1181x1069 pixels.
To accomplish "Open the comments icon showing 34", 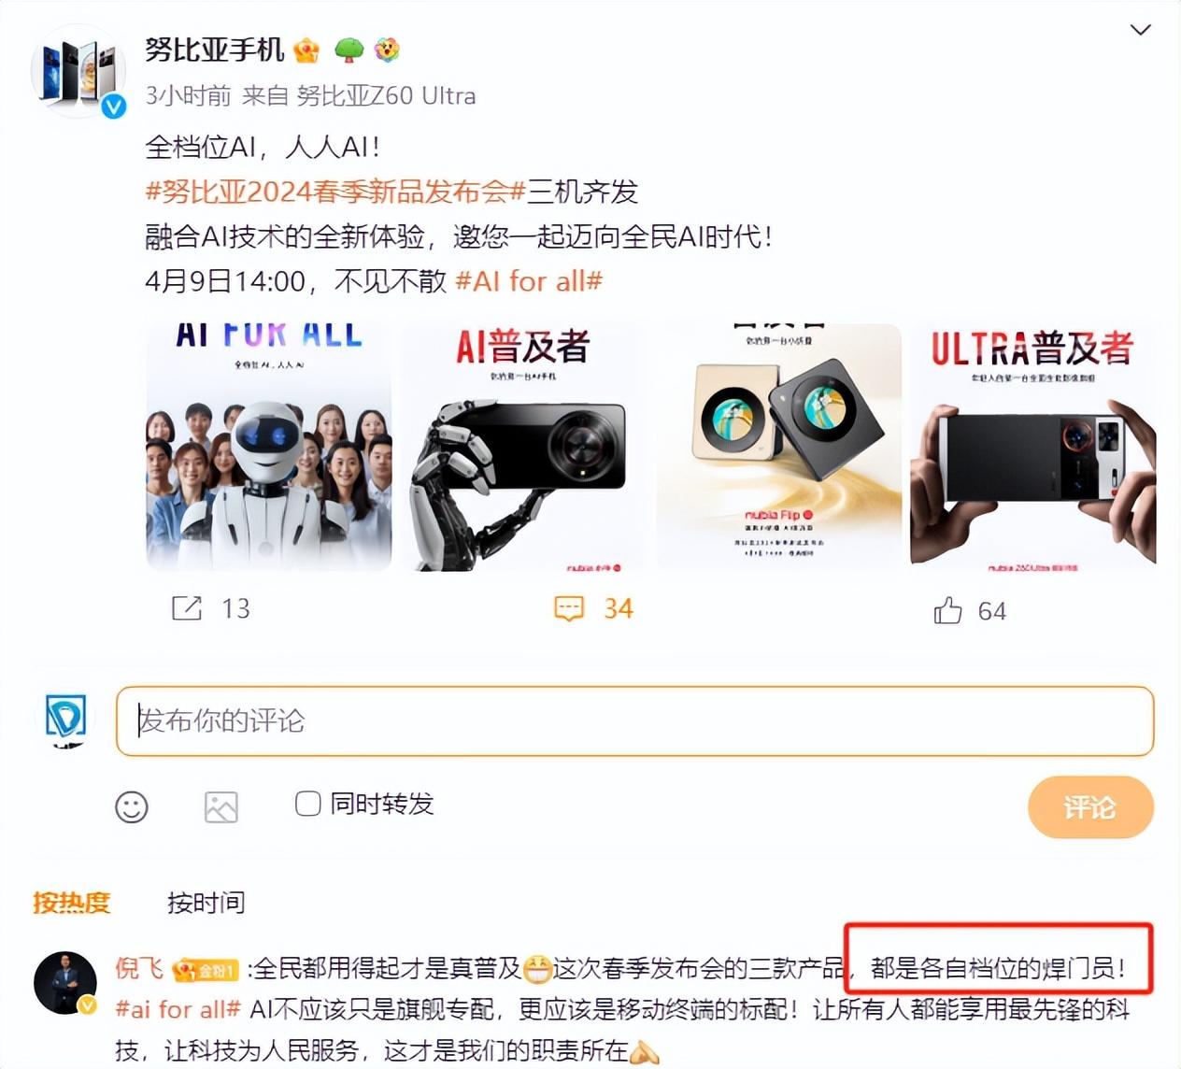I will 569,609.
